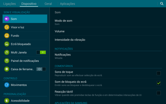Click the purple Som speaker icon

(7, 19)
